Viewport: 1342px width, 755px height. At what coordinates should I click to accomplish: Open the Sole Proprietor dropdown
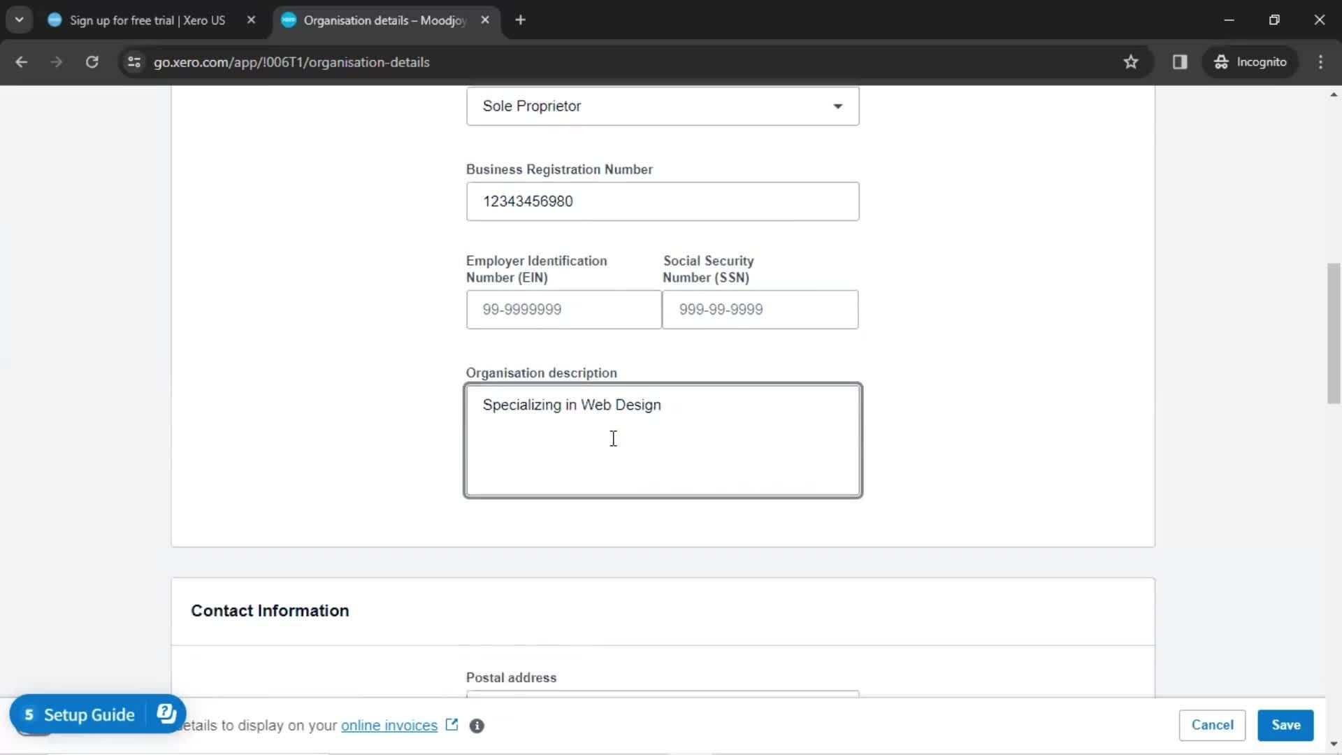tap(663, 106)
